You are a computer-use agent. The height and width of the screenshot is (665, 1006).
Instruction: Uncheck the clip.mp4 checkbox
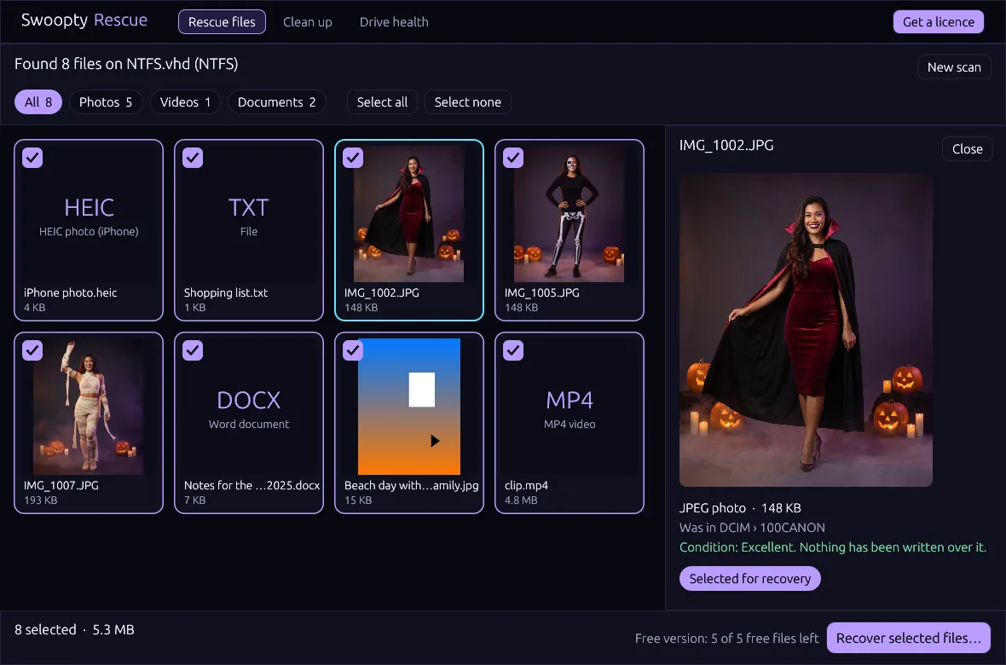tap(514, 350)
